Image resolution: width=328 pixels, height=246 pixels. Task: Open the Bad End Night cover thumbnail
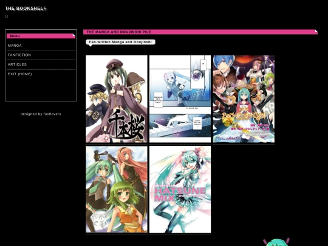click(x=244, y=99)
